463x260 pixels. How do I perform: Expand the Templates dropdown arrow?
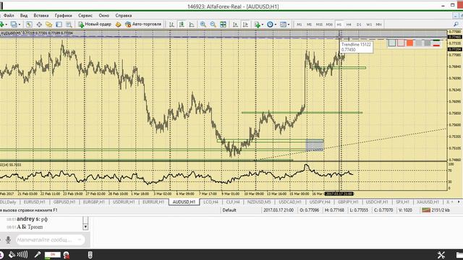coord(288,25)
